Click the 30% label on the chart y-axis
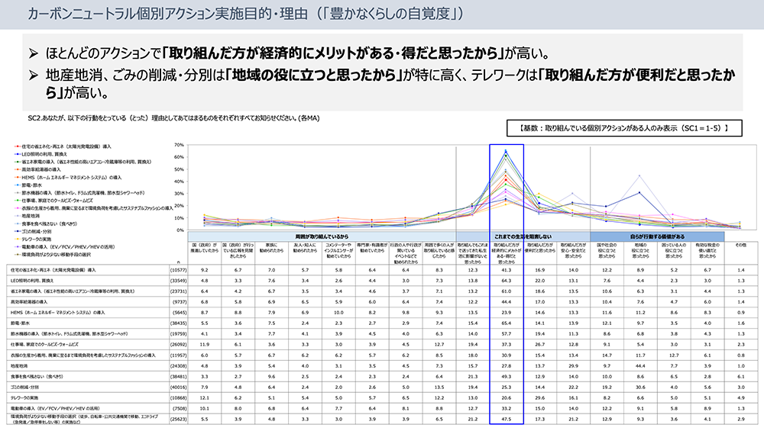 [x=179, y=194]
